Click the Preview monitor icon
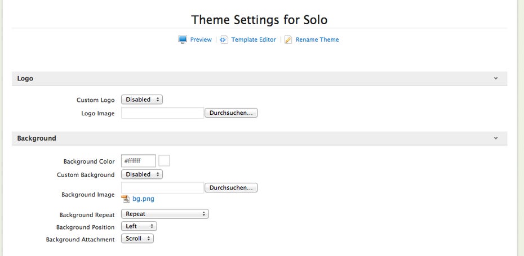 click(183, 40)
